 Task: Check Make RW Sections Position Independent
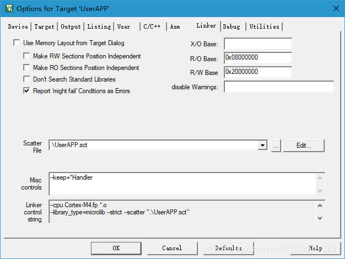click(26, 56)
